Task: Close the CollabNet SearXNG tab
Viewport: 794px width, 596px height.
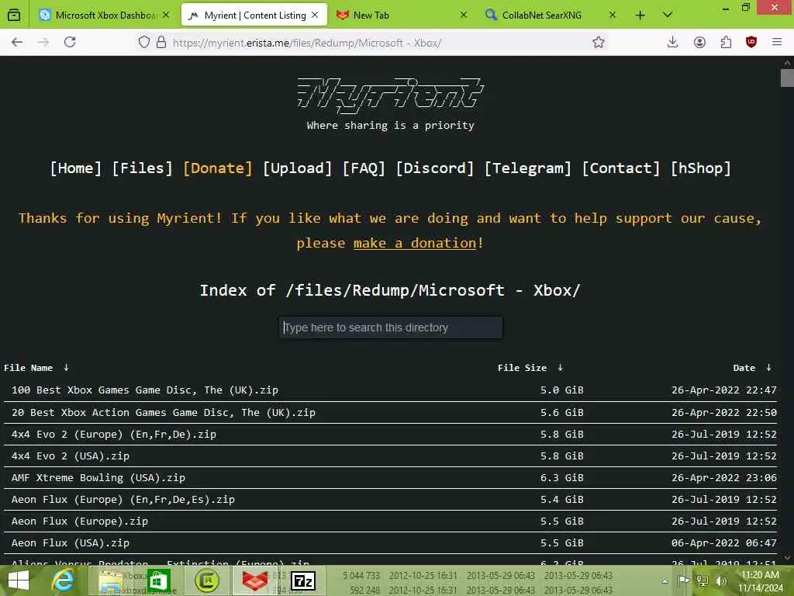Action: [613, 16]
